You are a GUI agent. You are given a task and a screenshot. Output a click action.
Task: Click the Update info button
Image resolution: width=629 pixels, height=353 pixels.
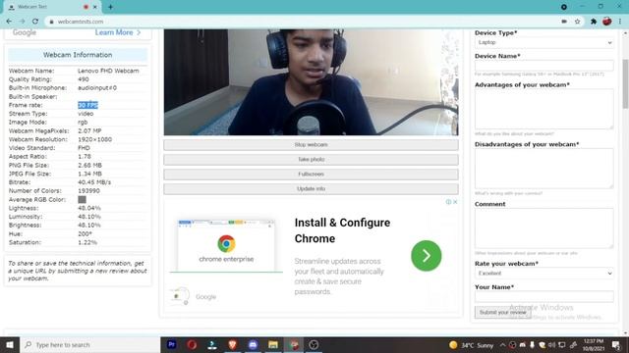(x=311, y=188)
